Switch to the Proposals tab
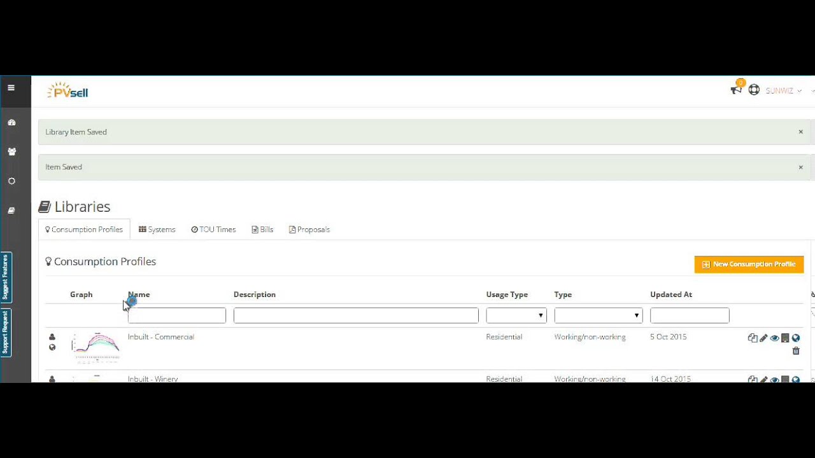Viewport: 815px width, 458px height. pyautogui.click(x=309, y=230)
